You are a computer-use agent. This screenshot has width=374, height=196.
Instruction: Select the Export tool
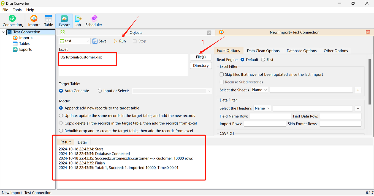[x=64, y=21]
